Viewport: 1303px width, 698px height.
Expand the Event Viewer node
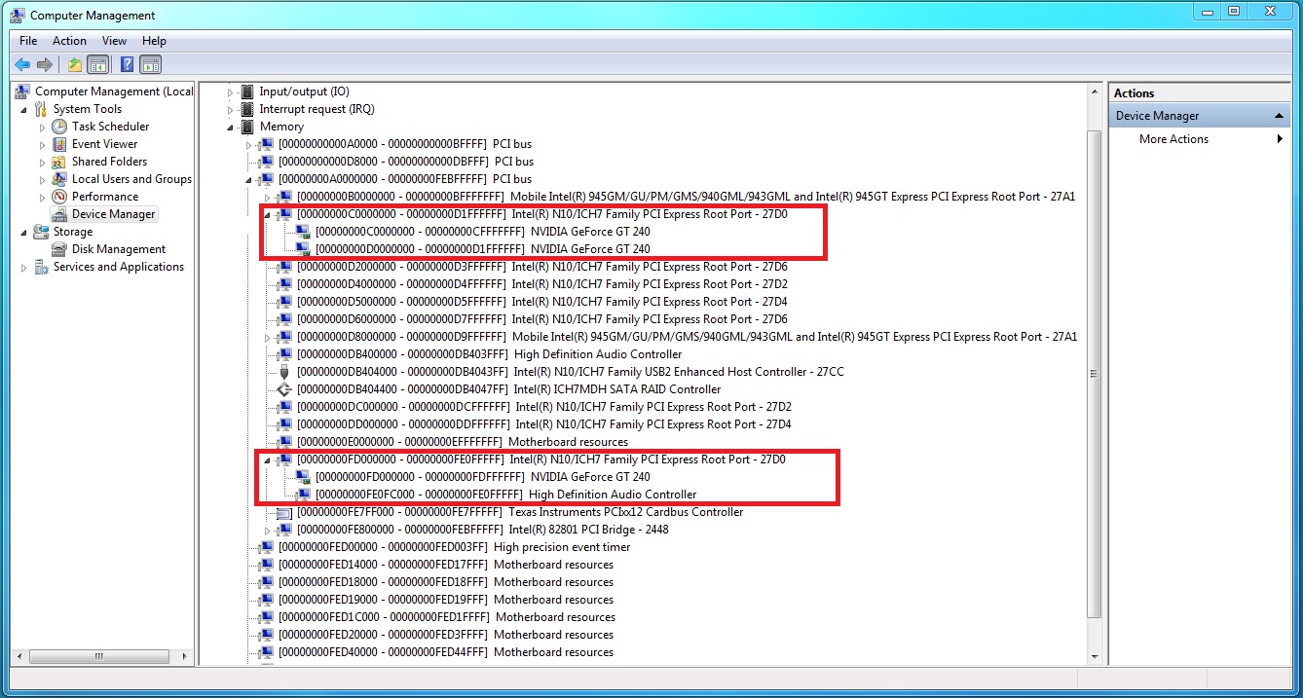coord(42,144)
